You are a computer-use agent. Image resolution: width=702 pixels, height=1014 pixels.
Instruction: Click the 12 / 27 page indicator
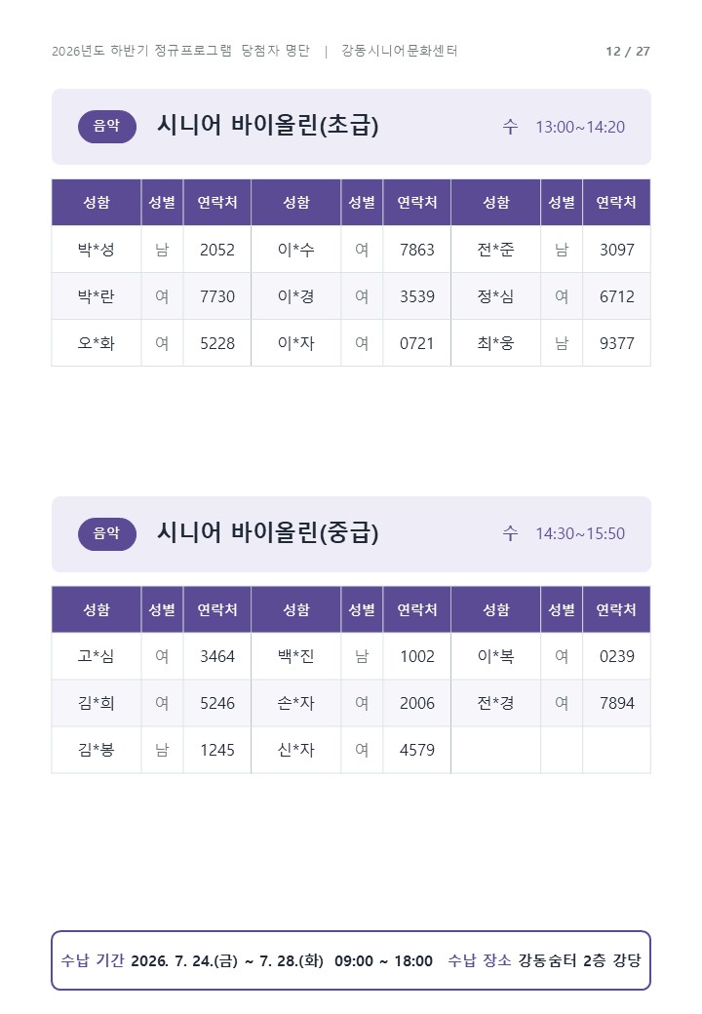coord(628,51)
